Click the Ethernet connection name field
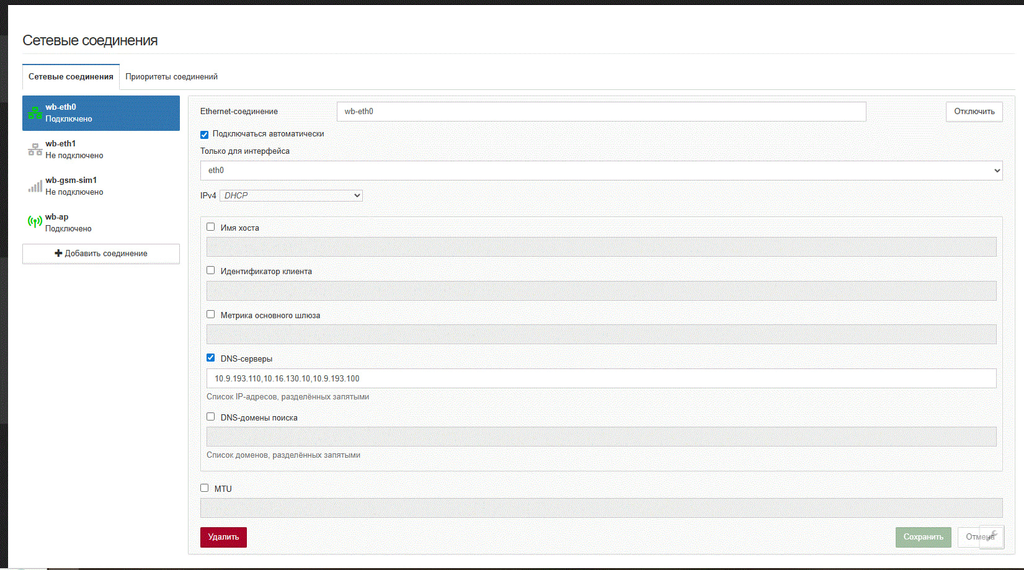This screenshot has height=570, width=1024. [600, 112]
